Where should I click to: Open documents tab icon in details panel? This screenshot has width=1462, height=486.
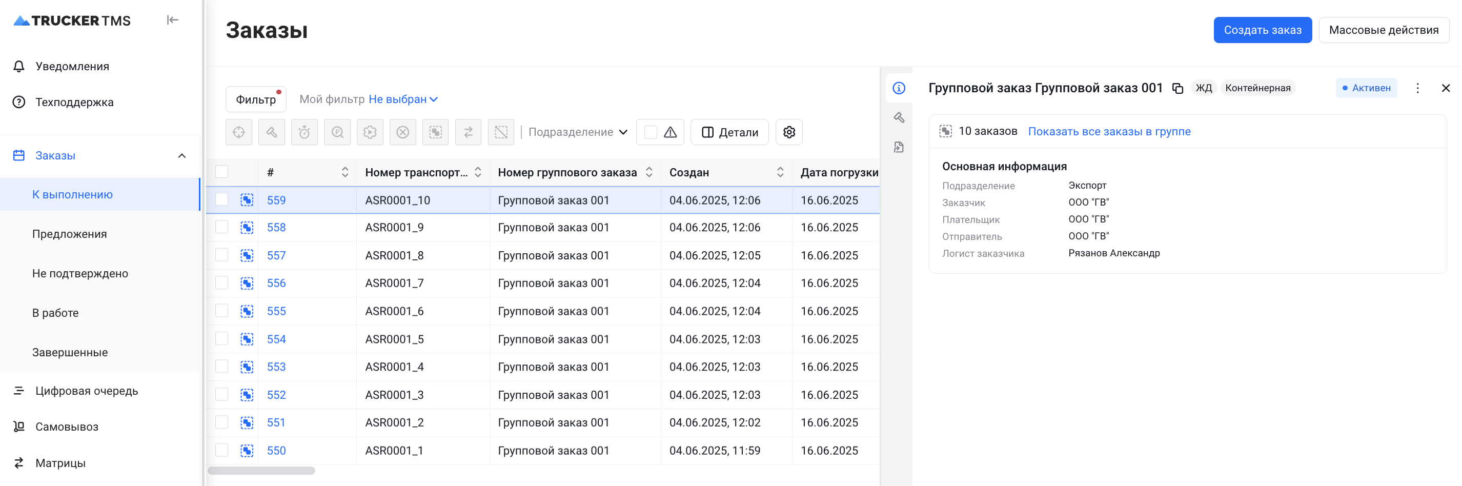point(899,147)
